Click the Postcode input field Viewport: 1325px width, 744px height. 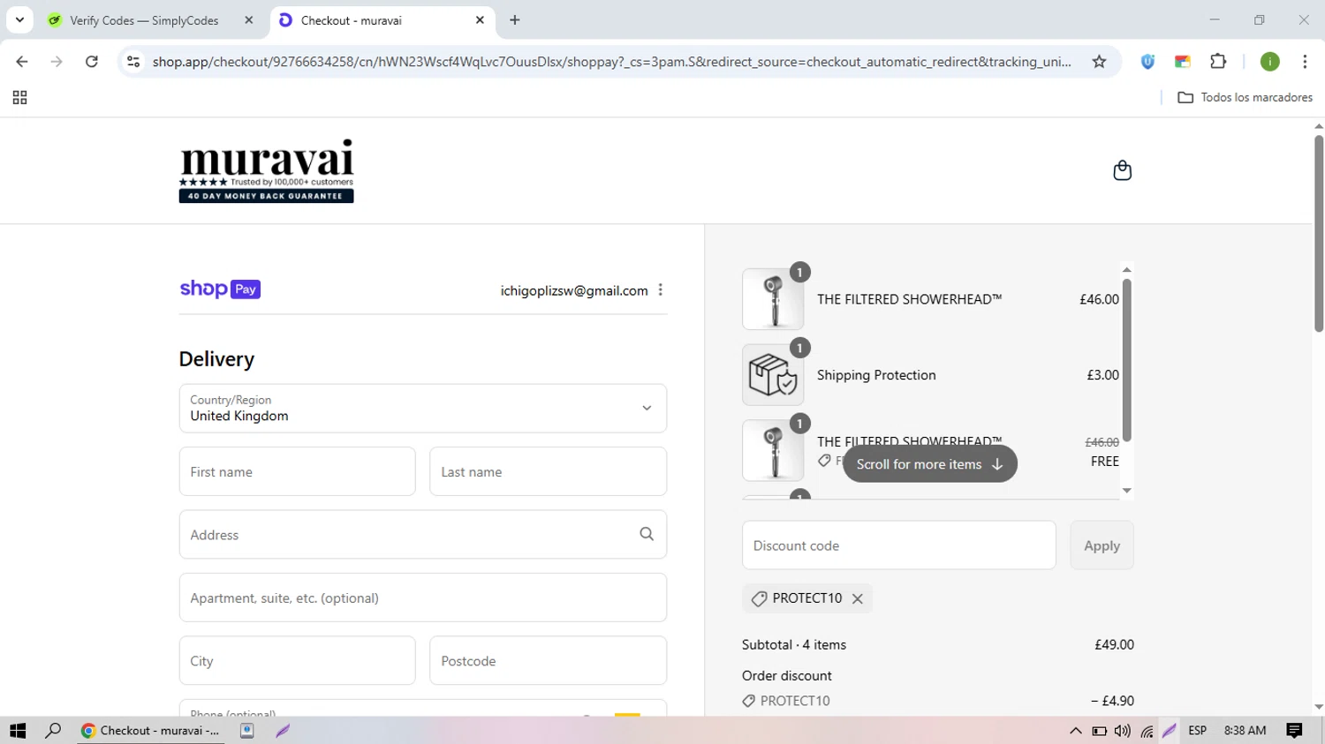tap(548, 660)
